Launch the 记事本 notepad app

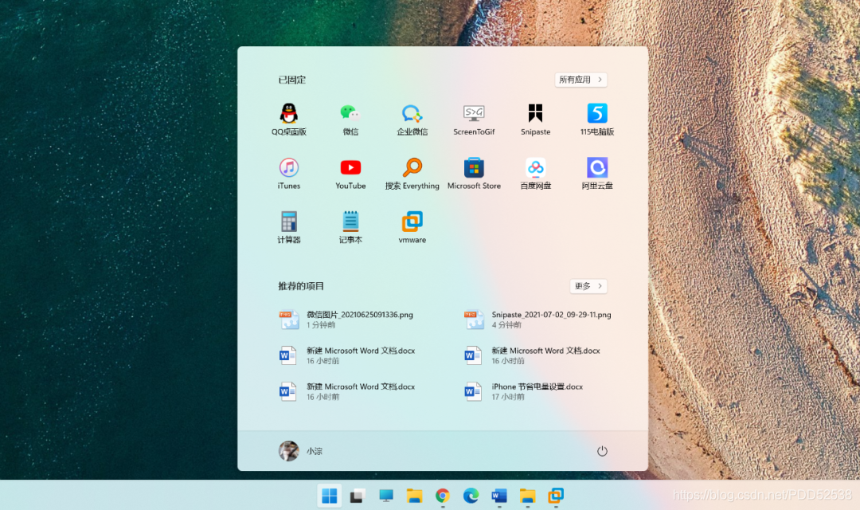350,227
